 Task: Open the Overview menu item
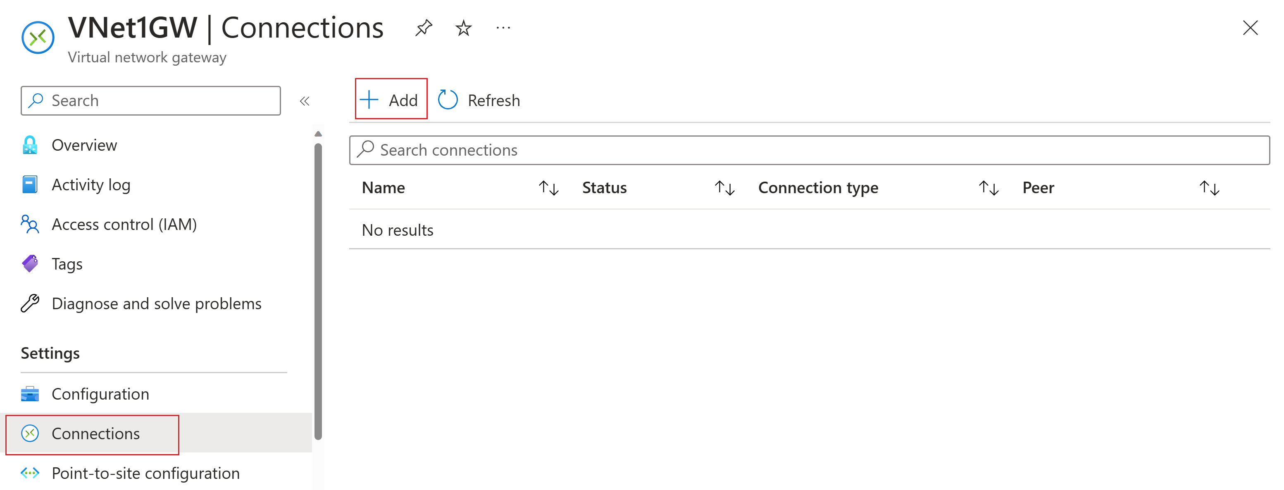click(84, 145)
